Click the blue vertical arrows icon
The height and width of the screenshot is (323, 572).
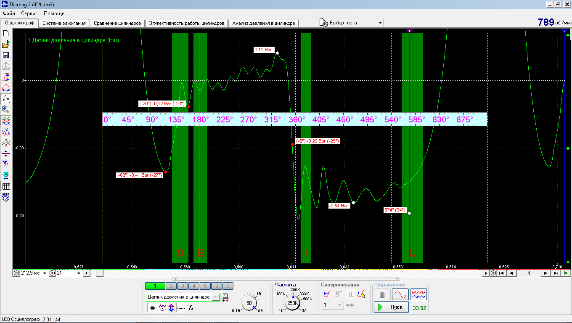(x=171, y=308)
